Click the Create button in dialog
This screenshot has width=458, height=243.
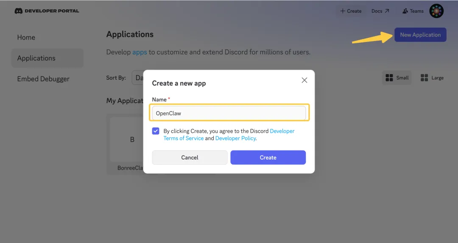268,157
